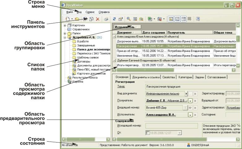This screenshot has height=149, width=242.
Task: Click the new folder toolbar icon
Action: (77, 19)
